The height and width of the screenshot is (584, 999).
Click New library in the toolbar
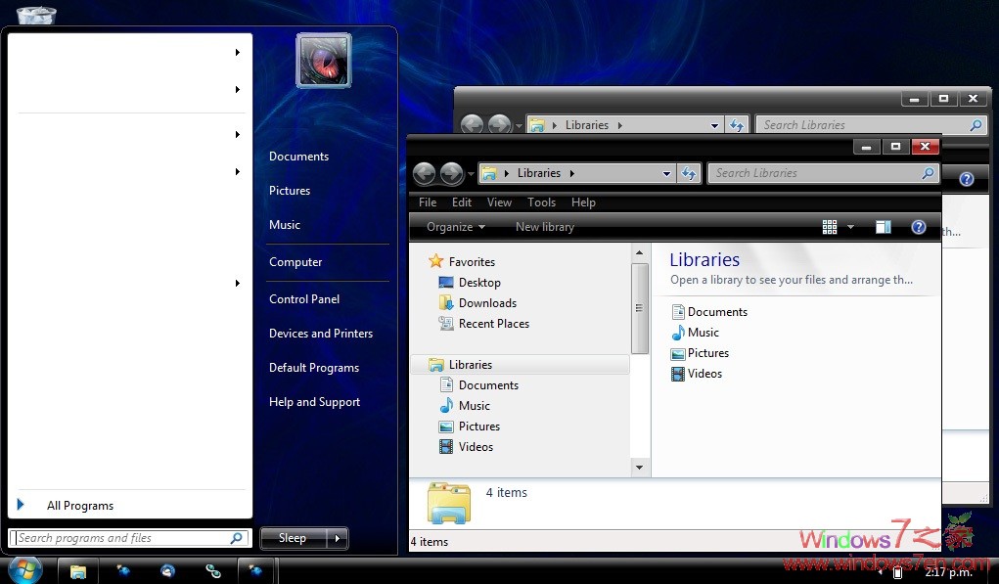click(x=544, y=226)
